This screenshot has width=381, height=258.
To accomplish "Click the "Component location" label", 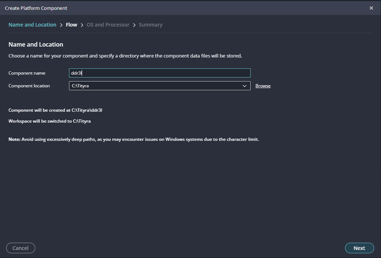I will [x=29, y=86].
